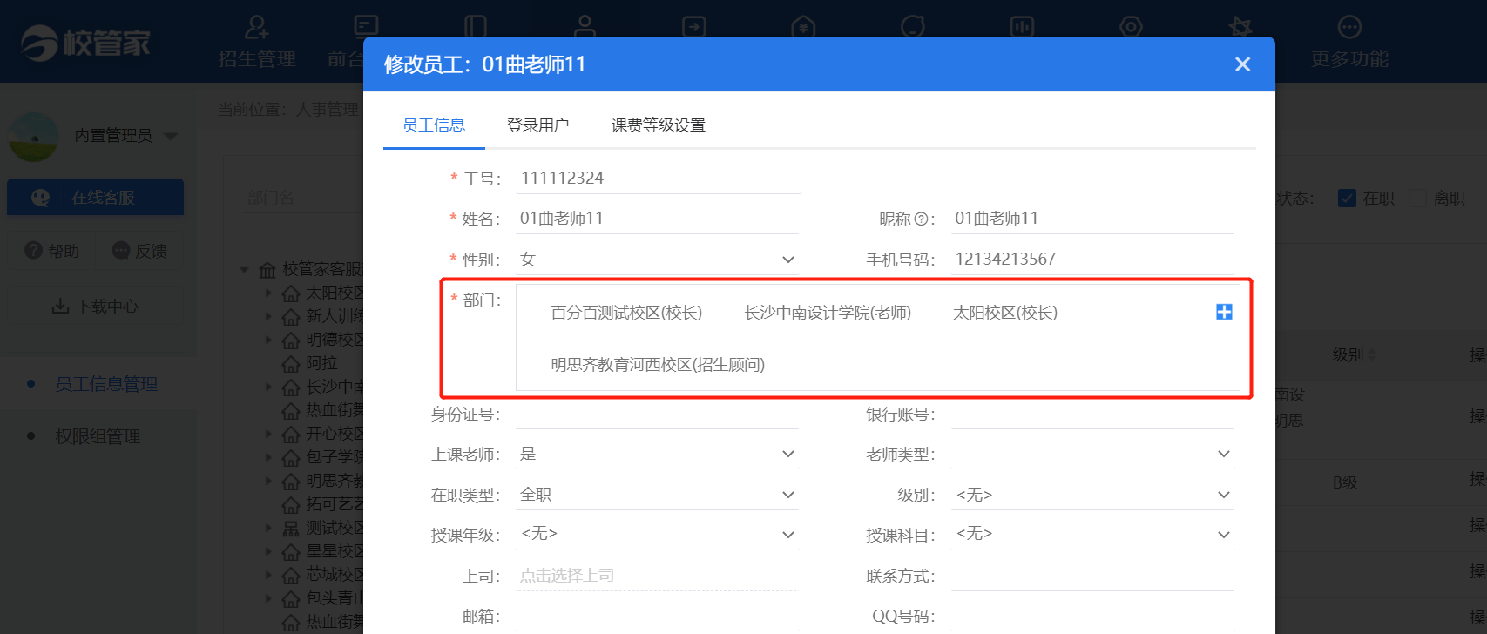Click the 昵称 input field
Image resolution: width=1487 pixels, height=634 pixels.
[x=1092, y=219]
